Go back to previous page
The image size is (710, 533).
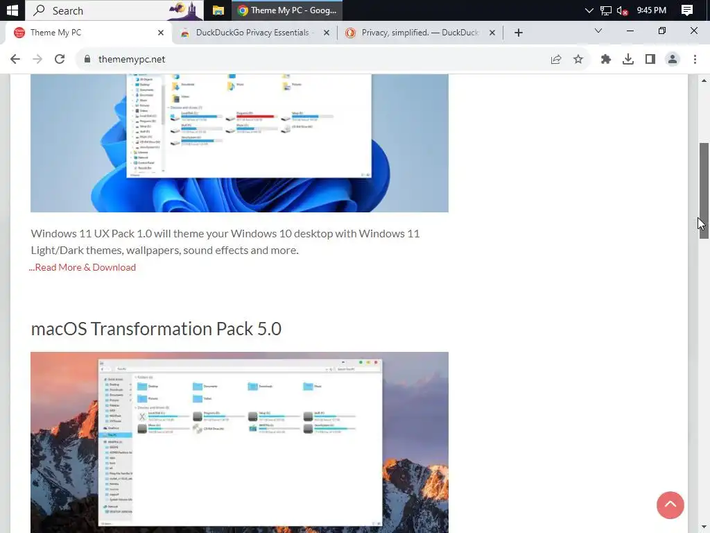click(15, 59)
